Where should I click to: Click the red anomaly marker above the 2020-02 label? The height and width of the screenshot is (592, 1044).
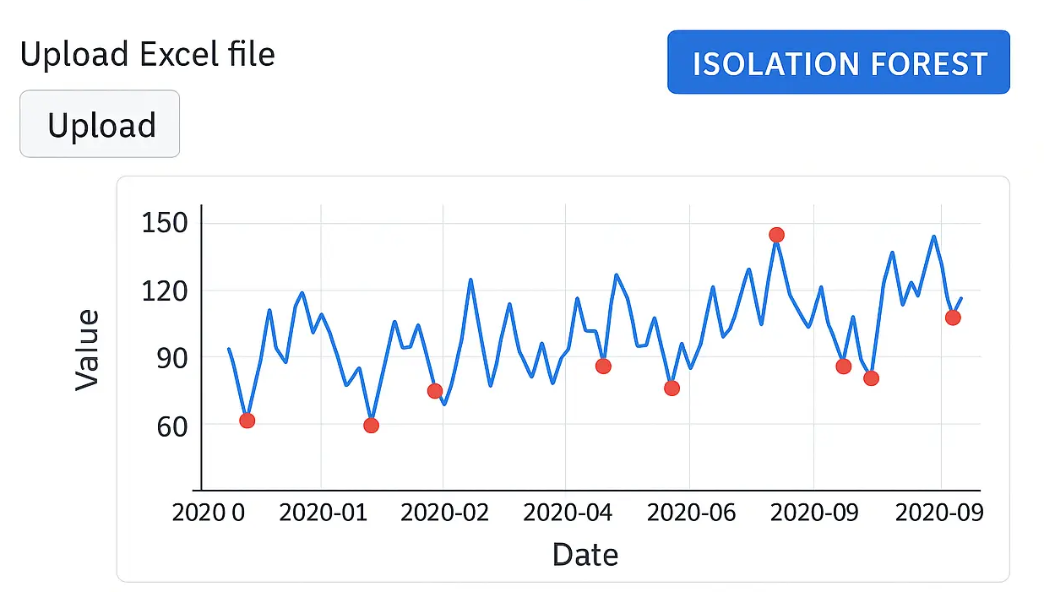coord(435,391)
